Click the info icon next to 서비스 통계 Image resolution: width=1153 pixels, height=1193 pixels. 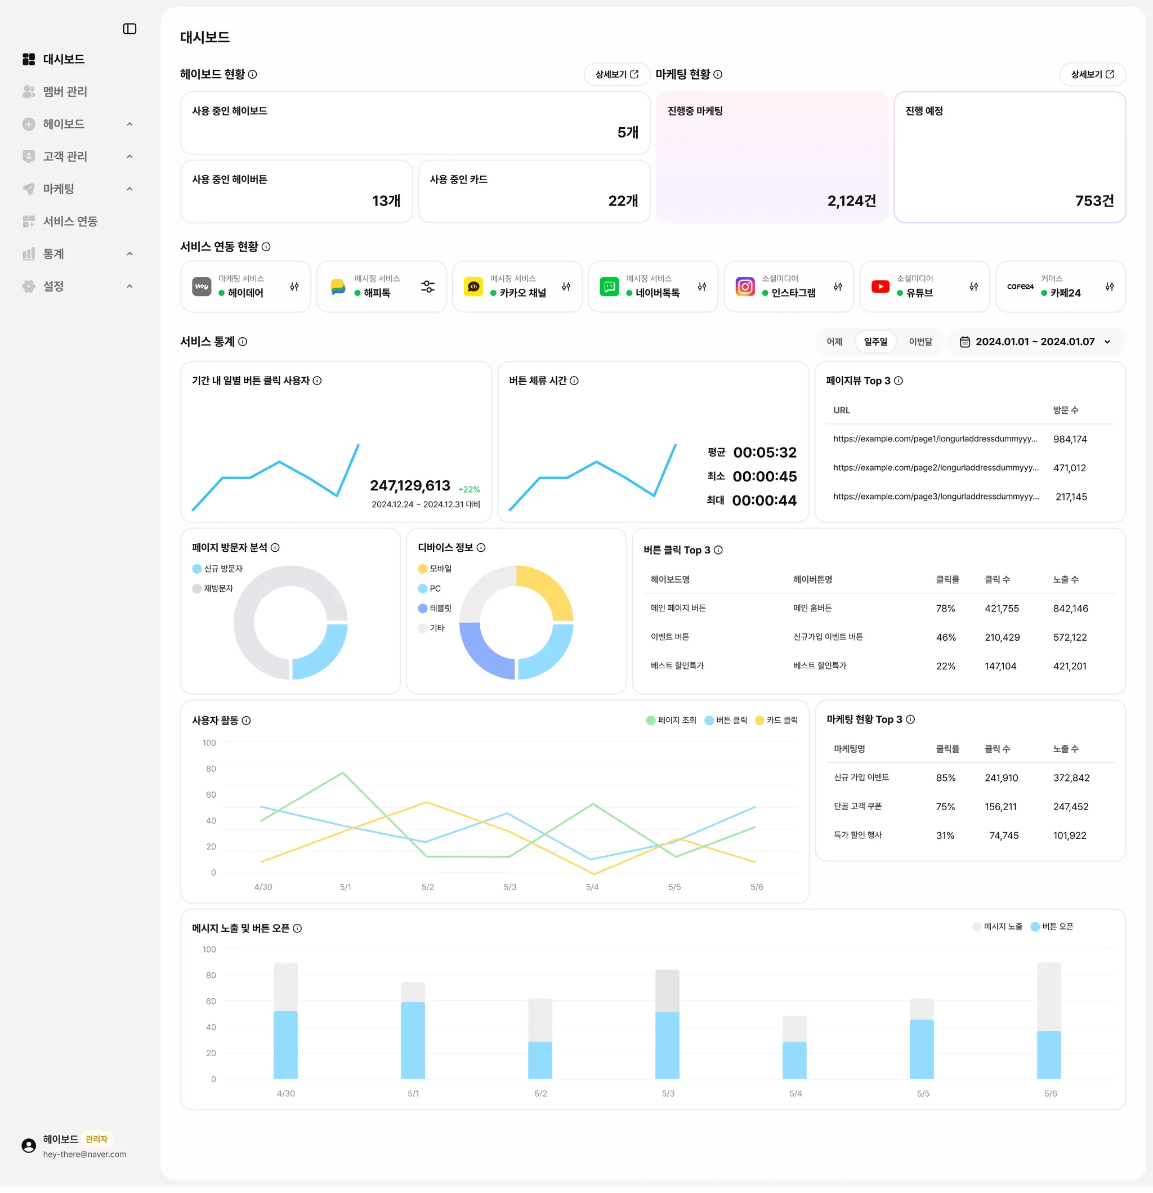pyautogui.click(x=243, y=342)
